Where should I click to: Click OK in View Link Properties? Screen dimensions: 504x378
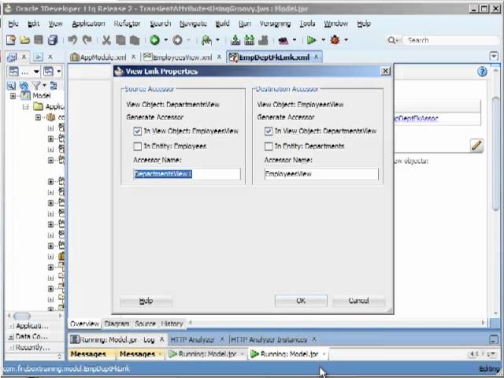click(301, 301)
